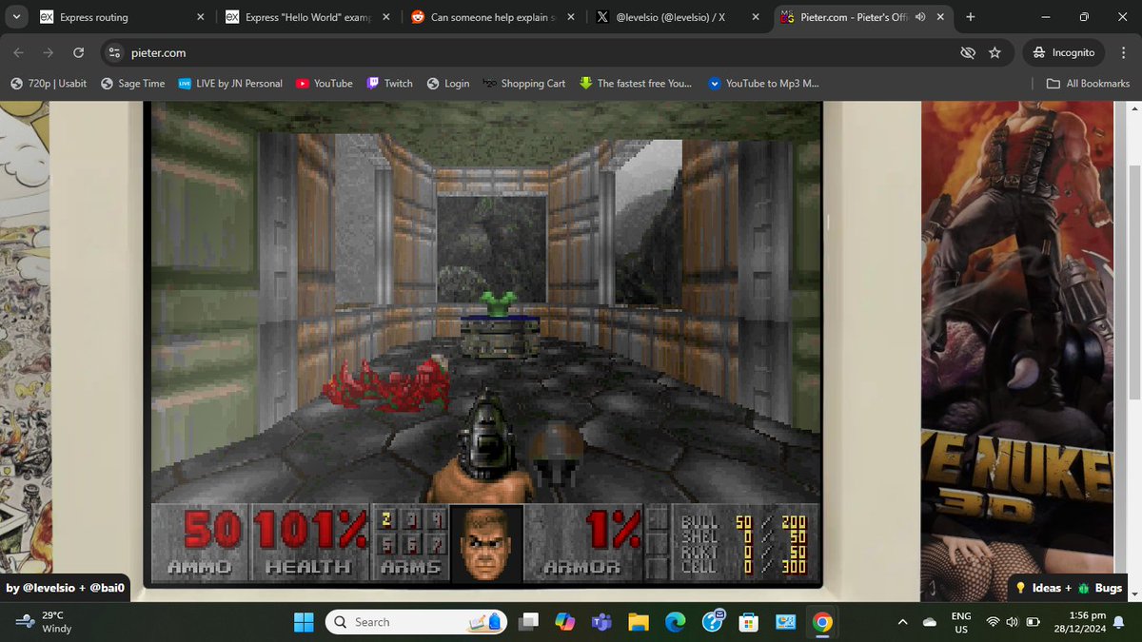Close the Express "Hello World" tab
The height and width of the screenshot is (642, 1142).
384,17
